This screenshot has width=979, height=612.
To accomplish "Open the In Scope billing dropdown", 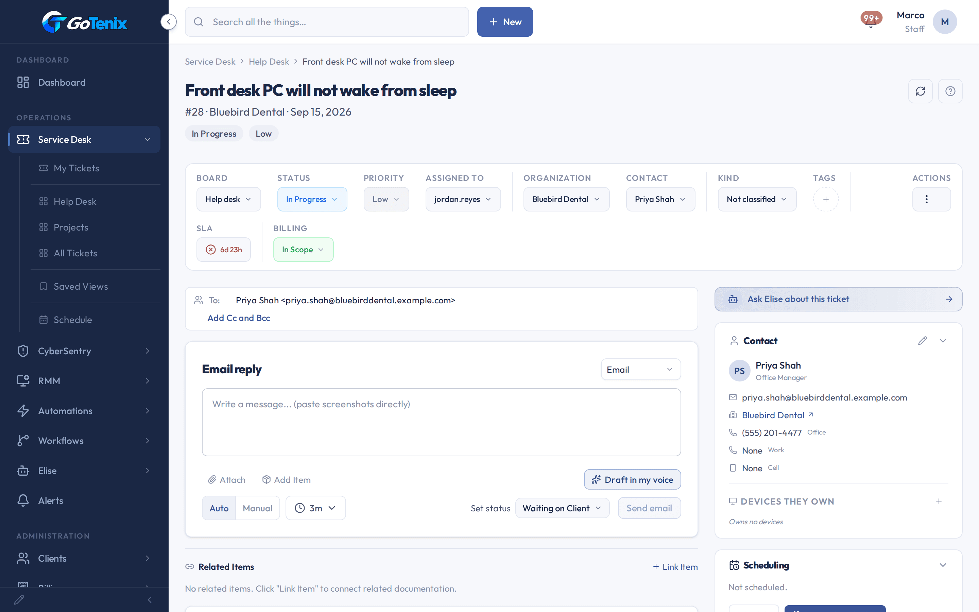I will coord(304,249).
